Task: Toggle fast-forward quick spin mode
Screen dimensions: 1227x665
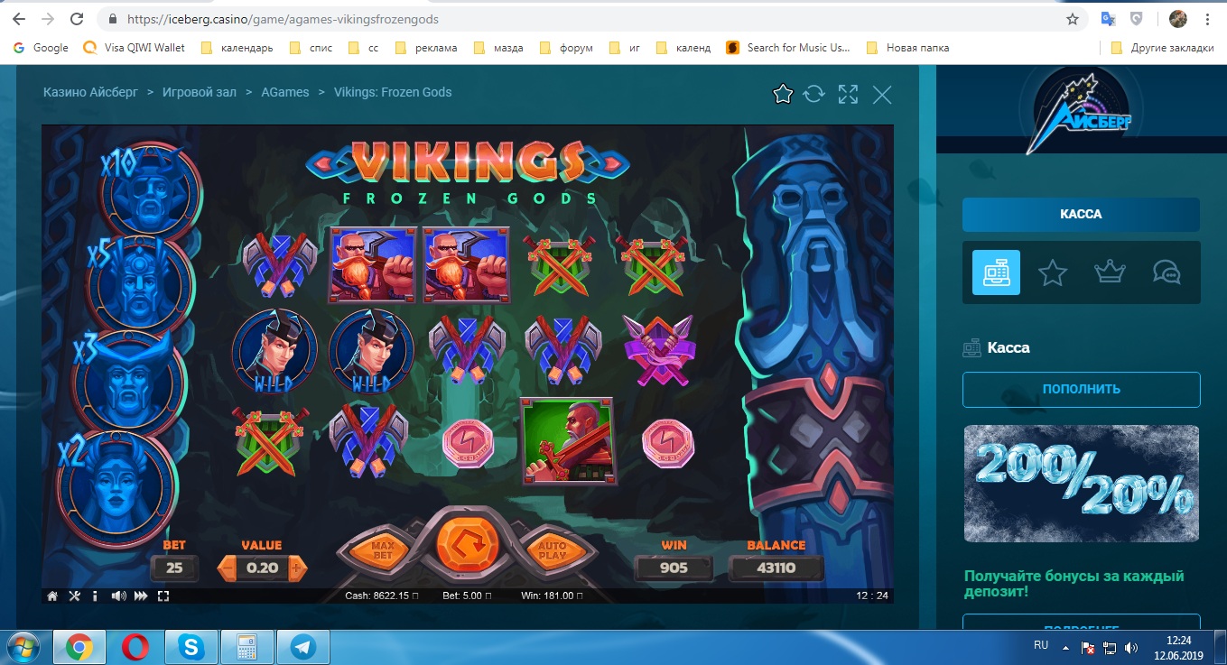Action: 141,596
